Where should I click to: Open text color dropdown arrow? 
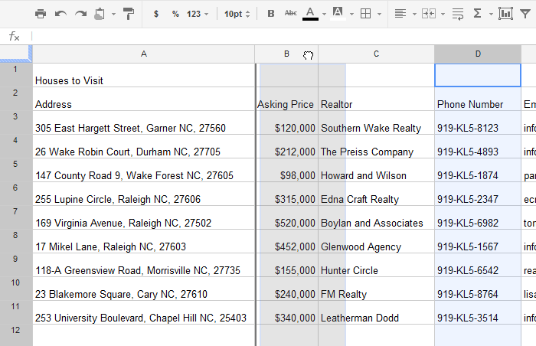(x=324, y=15)
